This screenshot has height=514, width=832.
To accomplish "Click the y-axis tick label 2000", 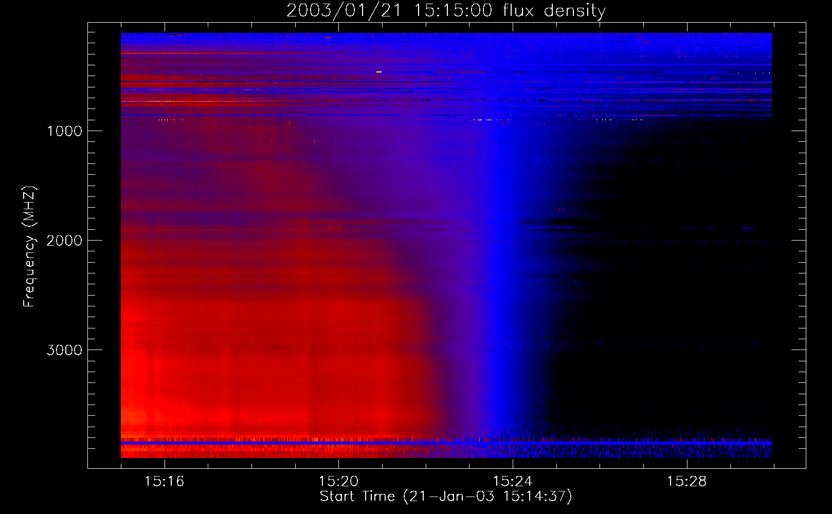I will [x=64, y=241].
